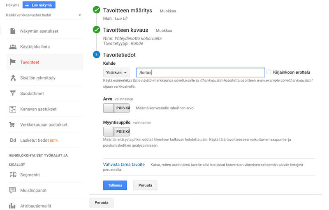Expand the Kaikki verkkosivuston tiedot view selector
Screen dimensions: 329x210
(x=44, y=16)
